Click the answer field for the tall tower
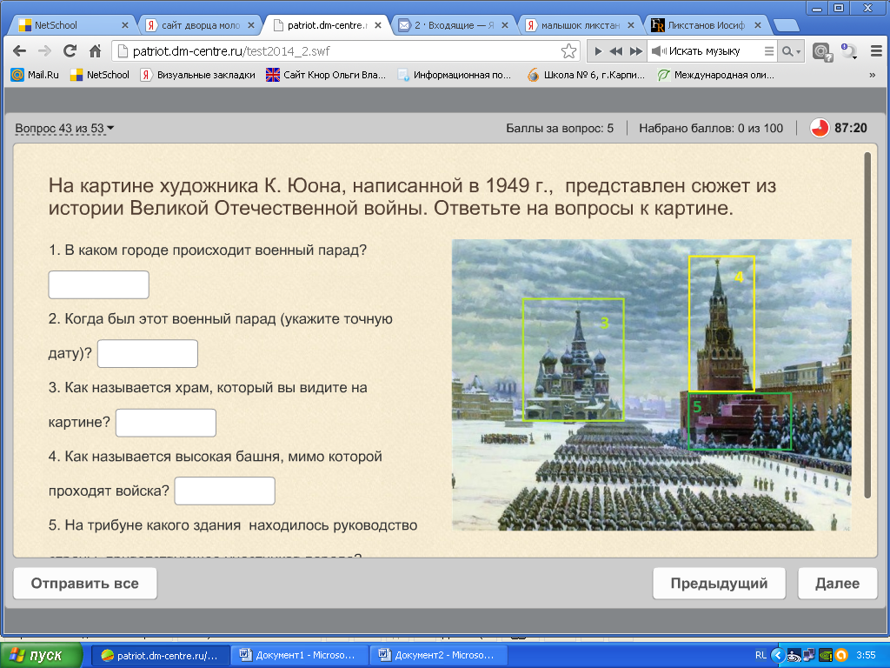890x668 pixels. [225, 491]
